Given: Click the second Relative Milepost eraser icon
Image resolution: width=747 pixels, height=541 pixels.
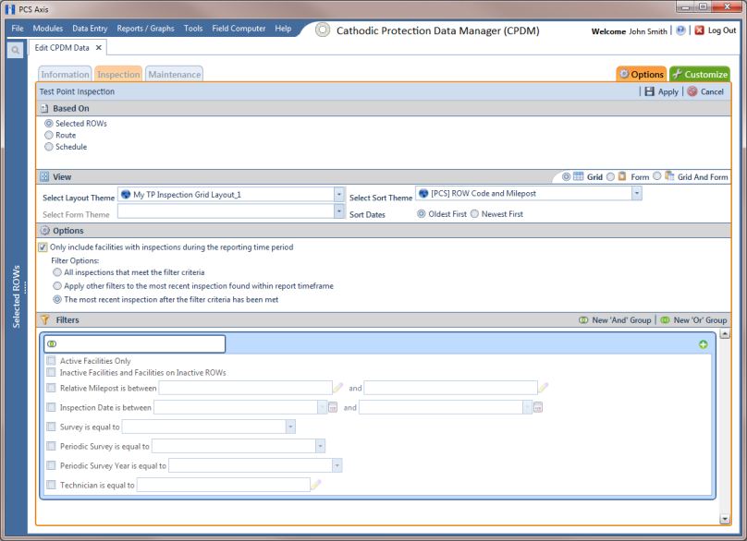Looking at the screenshot, I should click(x=543, y=389).
